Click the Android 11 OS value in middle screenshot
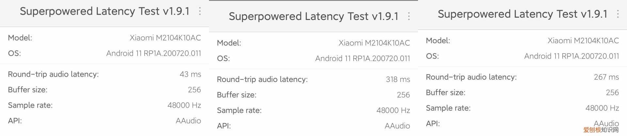The height and width of the screenshot is (136, 627). pyautogui.click(x=362, y=59)
